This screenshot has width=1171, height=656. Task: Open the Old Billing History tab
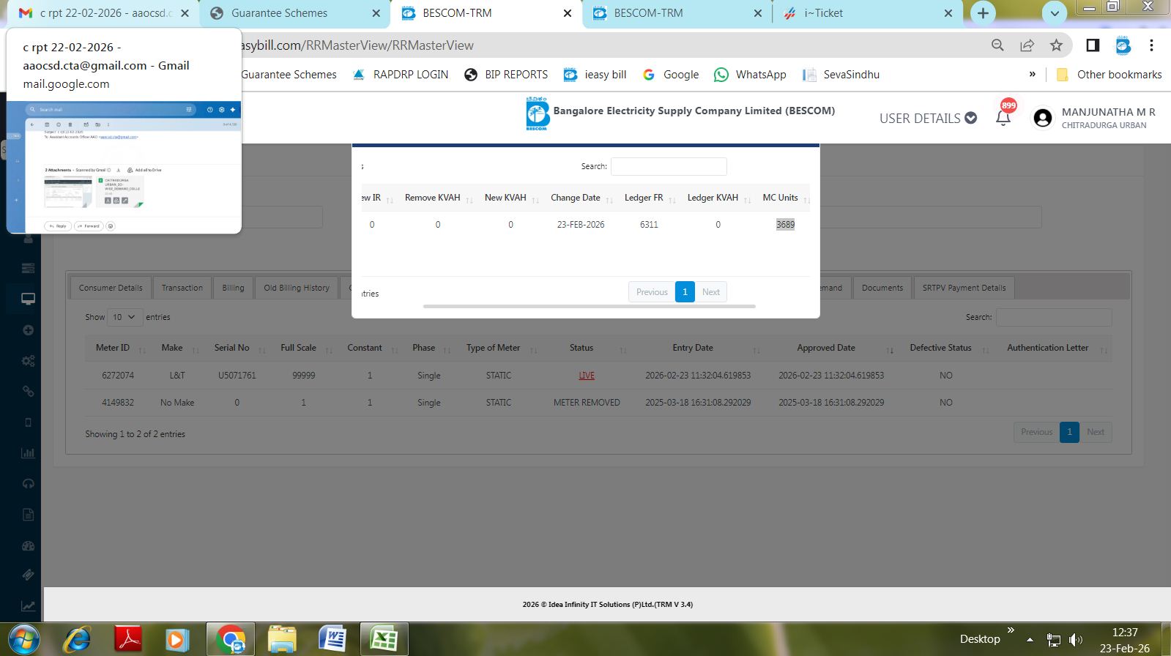point(297,288)
